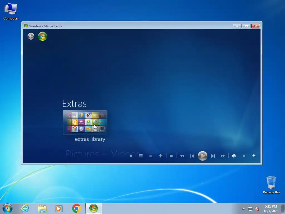Click the green Media Center start button
Viewport: 285px width, 214px height.
pos(43,36)
